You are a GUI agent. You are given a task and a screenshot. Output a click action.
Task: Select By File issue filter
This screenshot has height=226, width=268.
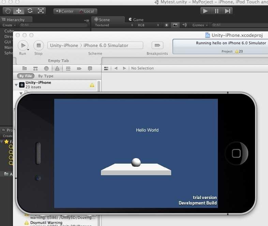pyautogui.click(x=26, y=76)
